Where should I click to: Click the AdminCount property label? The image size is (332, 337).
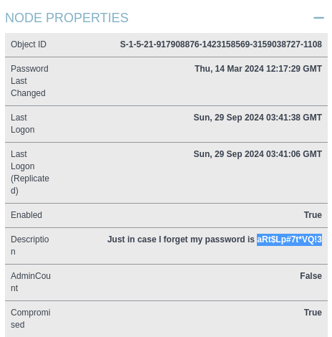coord(31,282)
